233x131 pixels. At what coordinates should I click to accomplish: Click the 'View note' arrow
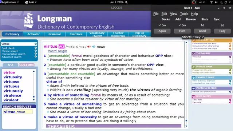(230, 102)
